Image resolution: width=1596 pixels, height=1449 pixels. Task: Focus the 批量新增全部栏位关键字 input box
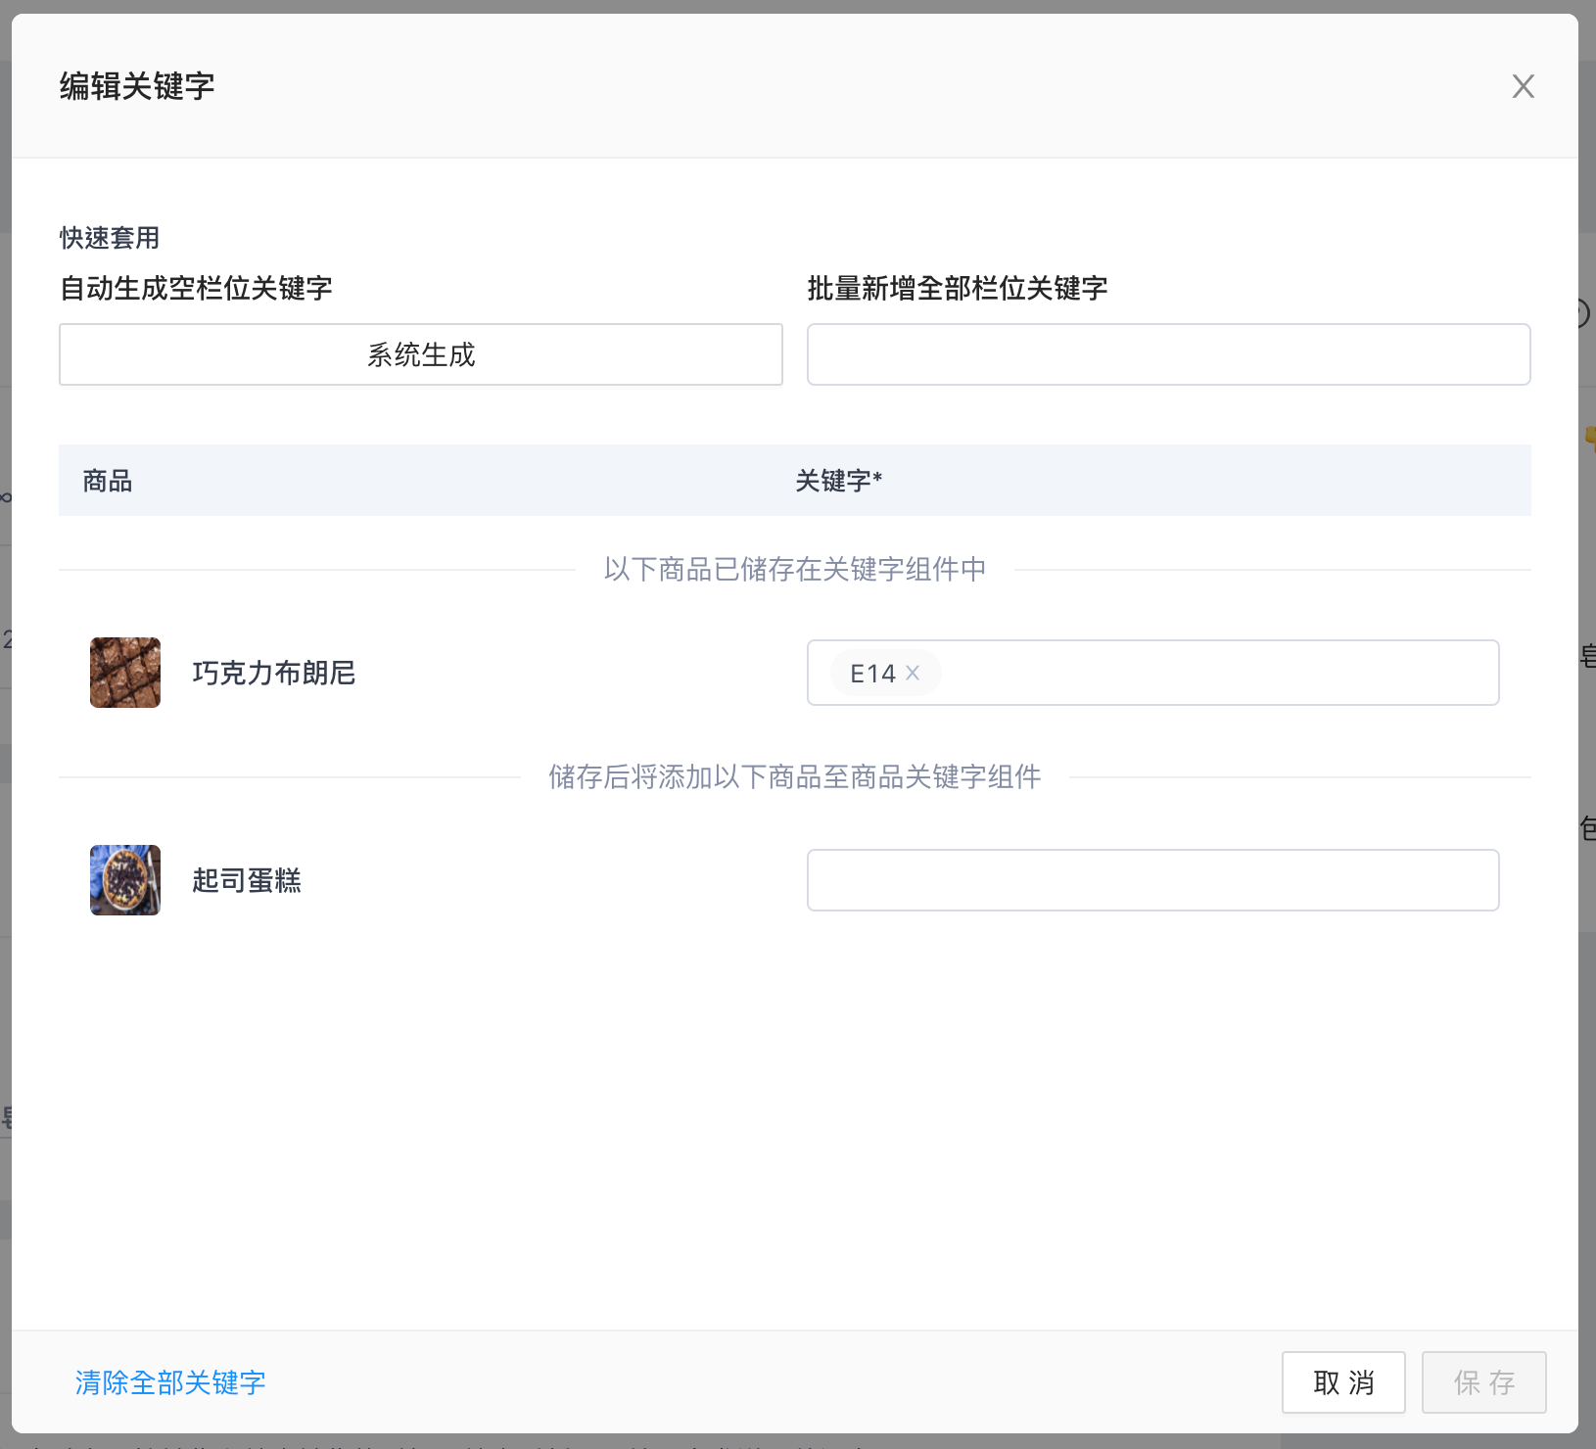click(x=1168, y=354)
